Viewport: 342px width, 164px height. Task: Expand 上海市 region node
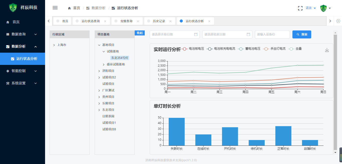[x=54, y=45]
